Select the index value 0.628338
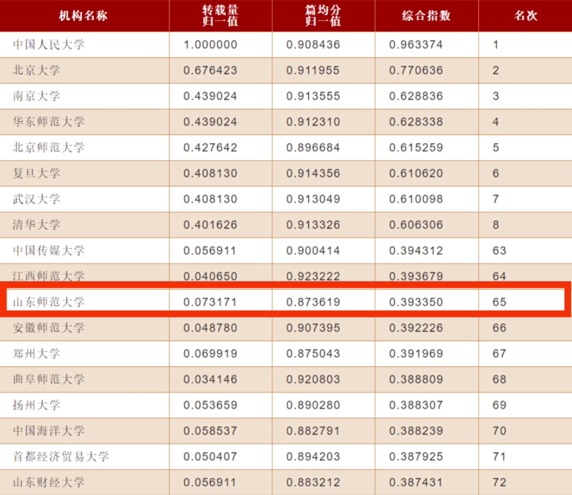 point(416,121)
